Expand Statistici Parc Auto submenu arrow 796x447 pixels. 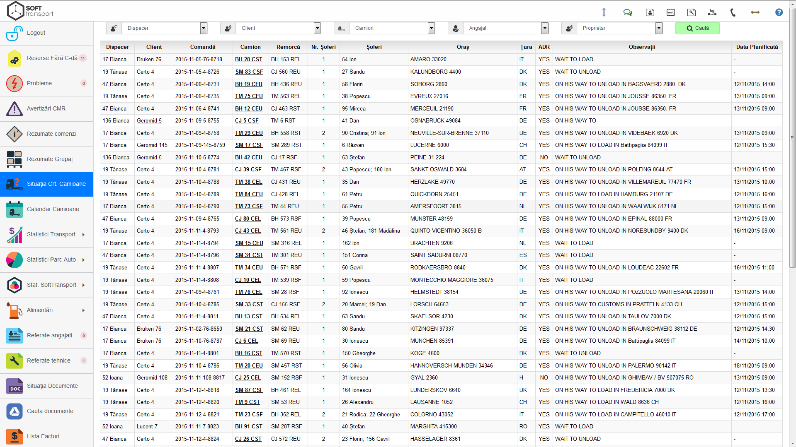click(x=83, y=260)
